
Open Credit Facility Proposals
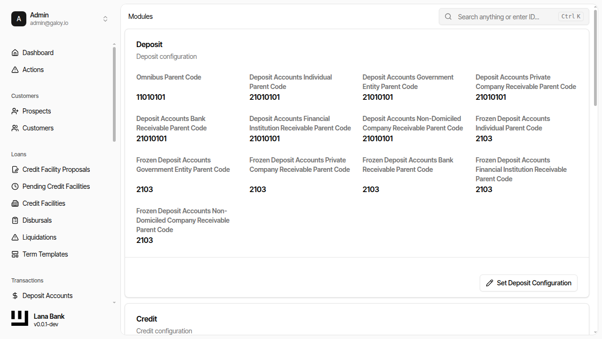coord(56,169)
